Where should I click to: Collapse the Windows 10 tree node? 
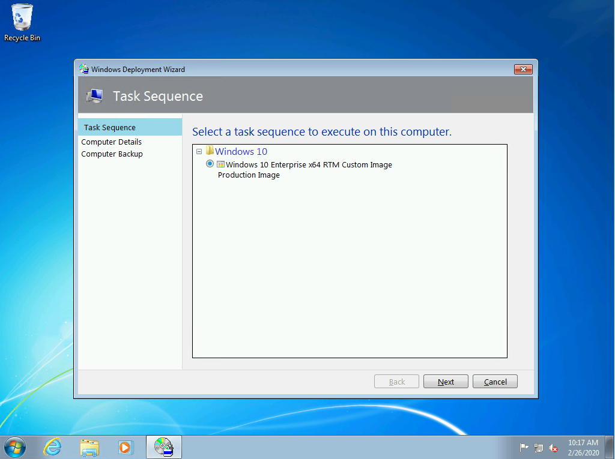point(199,151)
